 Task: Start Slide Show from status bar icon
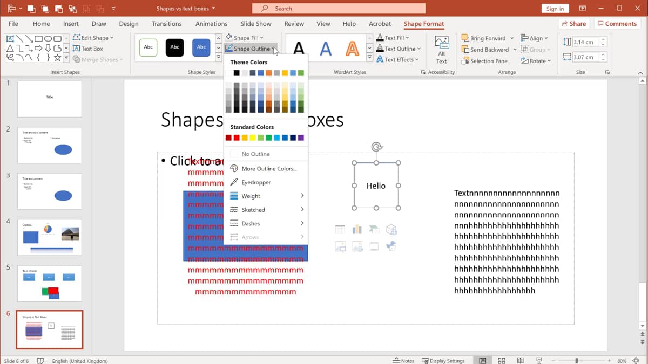[539, 361]
